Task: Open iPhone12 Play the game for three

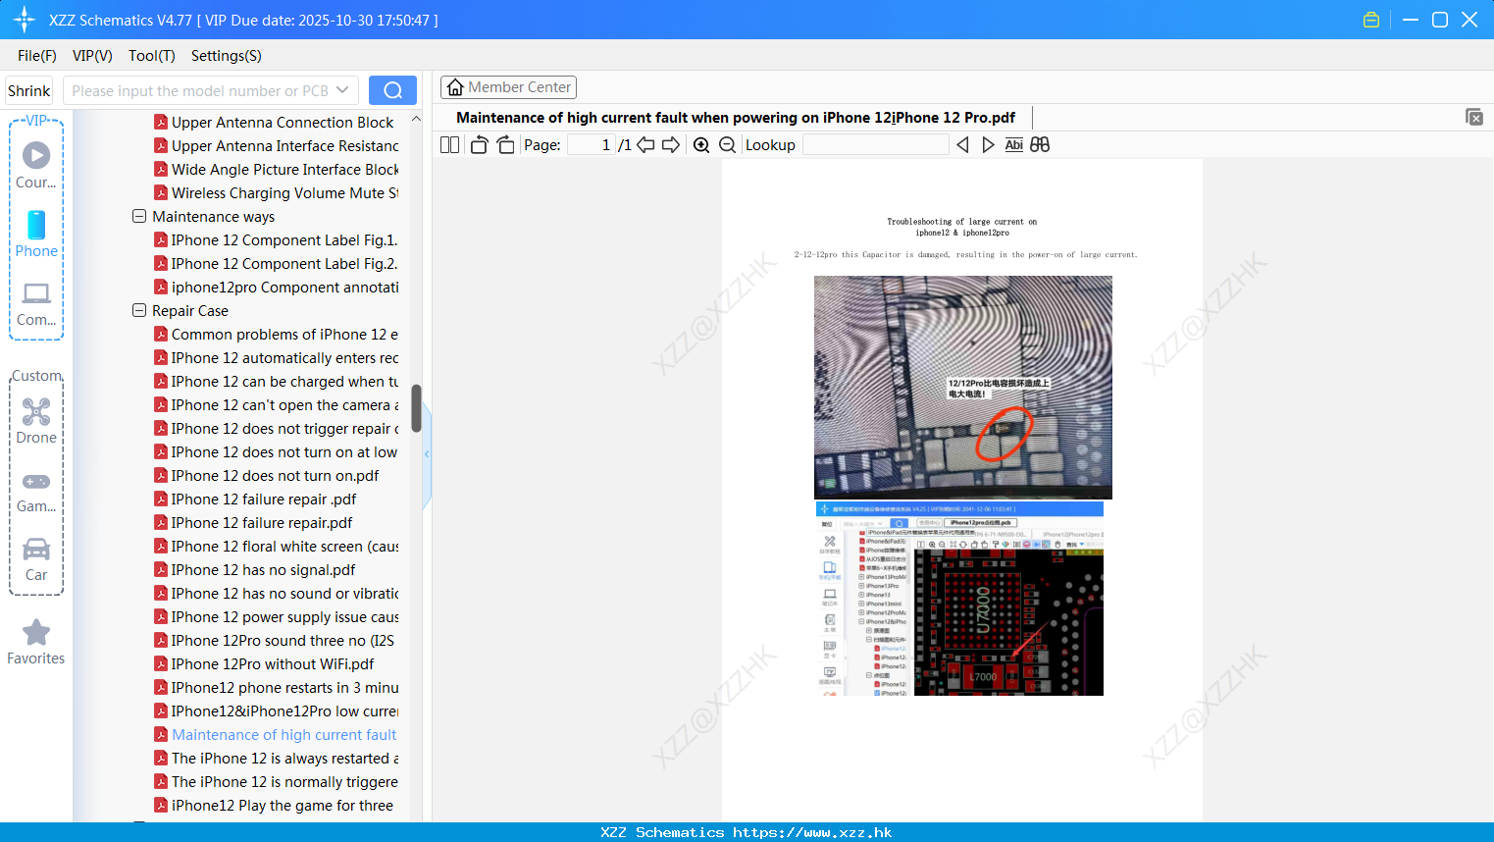Action: pos(274,805)
